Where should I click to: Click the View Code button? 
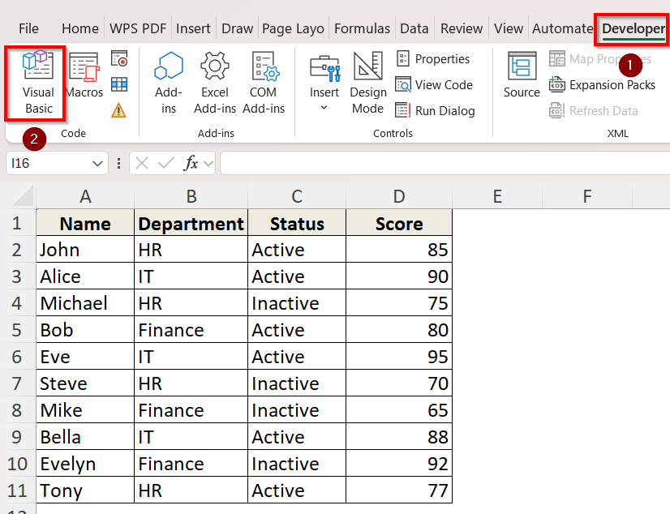pos(434,84)
